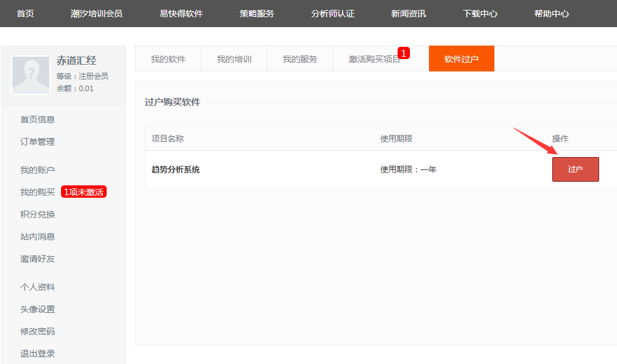This screenshot has height=364, width=617.
Task: Click the 余额：0.01 balance text
Action: coord(75,89)
